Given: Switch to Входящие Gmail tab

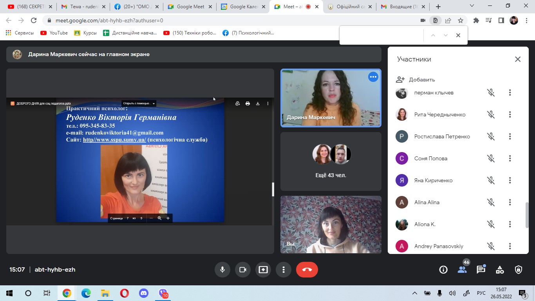Looking at the screenshot, I should point(403,7).
